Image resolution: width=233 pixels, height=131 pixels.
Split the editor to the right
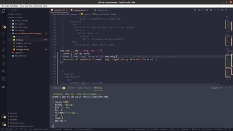click(226, 10)
